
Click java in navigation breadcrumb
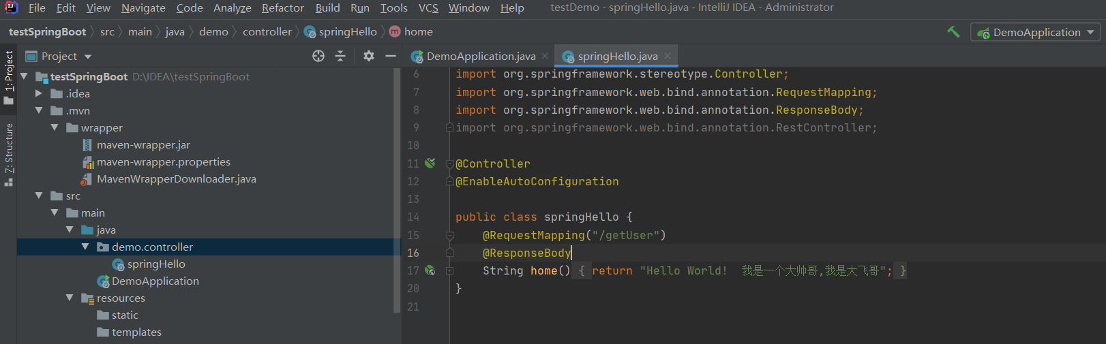175,32
